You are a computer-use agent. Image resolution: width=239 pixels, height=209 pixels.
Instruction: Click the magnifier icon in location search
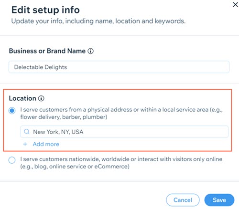27,132
